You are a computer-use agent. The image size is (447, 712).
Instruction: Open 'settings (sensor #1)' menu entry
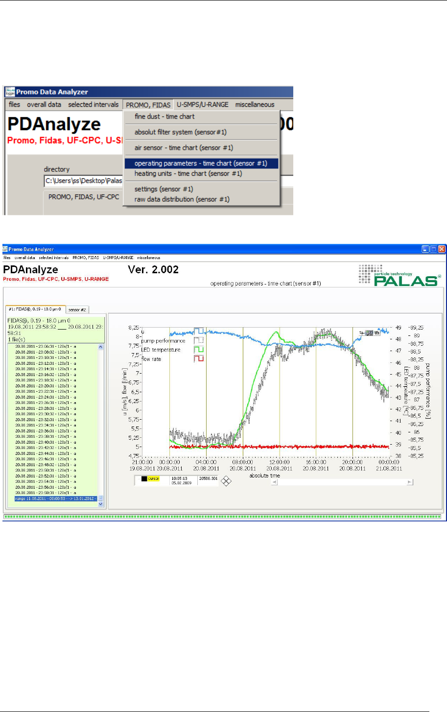(164, 189)
